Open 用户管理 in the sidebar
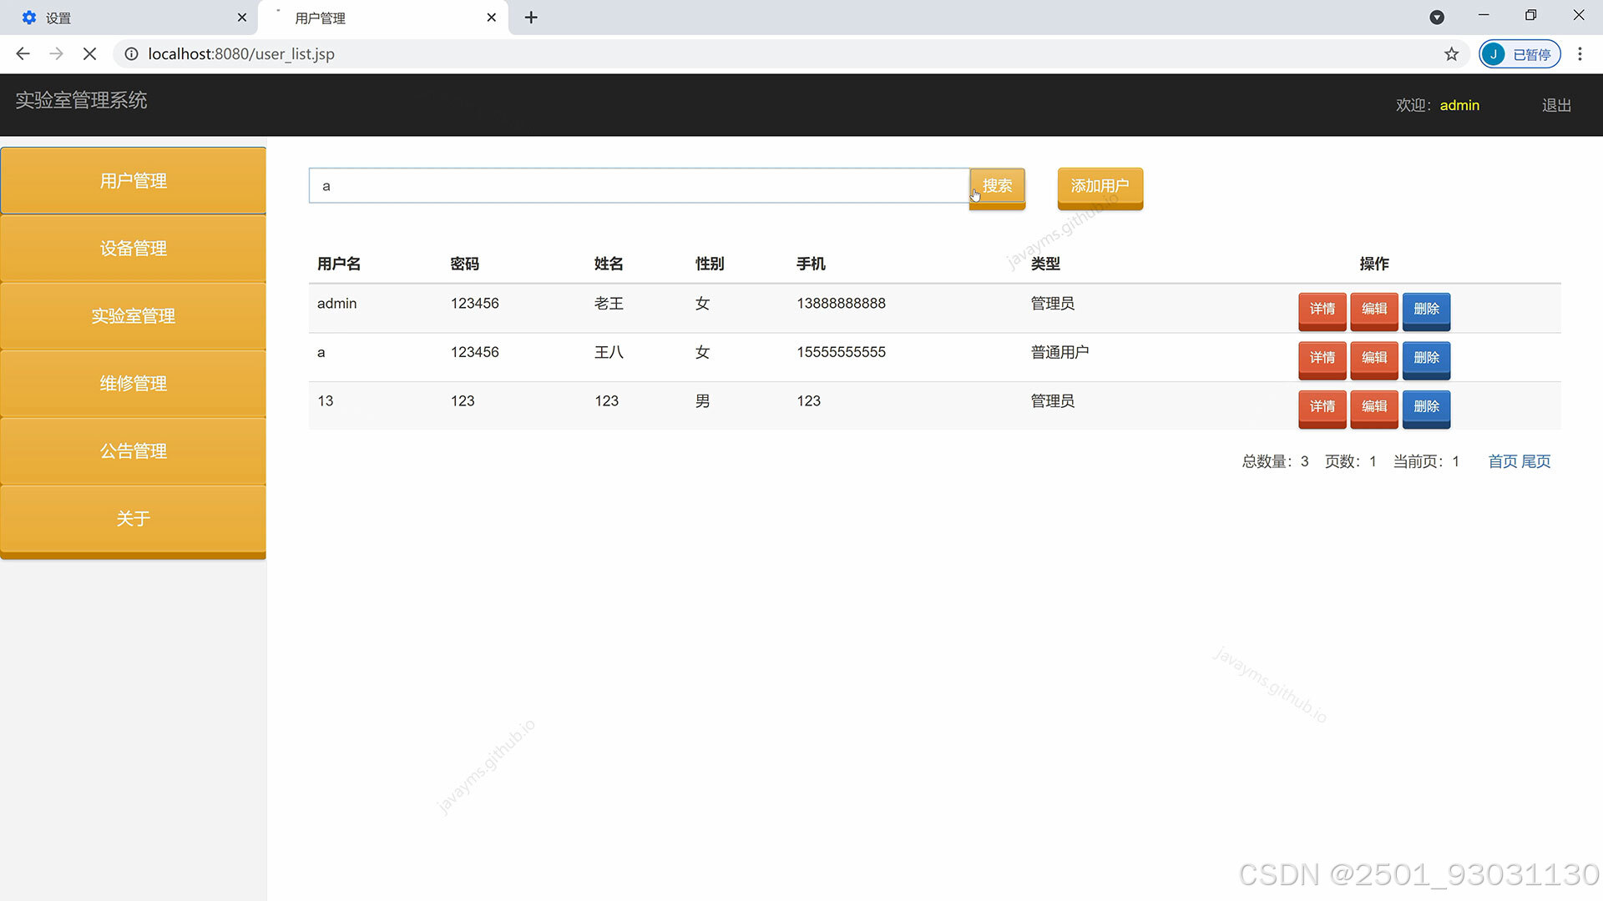The height and width of the screenshot is (901, 1603). (x=134, y=181)
